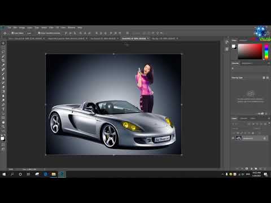Open File Explorer from the taskbar
Image resolution: width=271 pixels, height=203 pixels.
[x=54, y=174]
